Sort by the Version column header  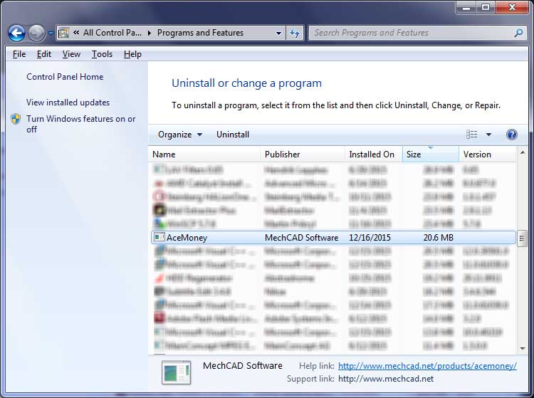coord(488,155)
